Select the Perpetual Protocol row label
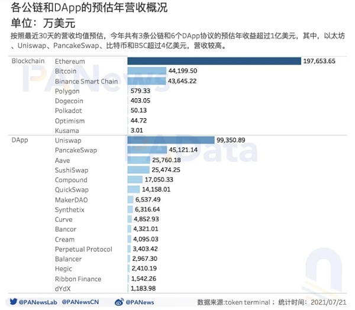The width and height of the screenshot is (355, 310). [83, 249]
